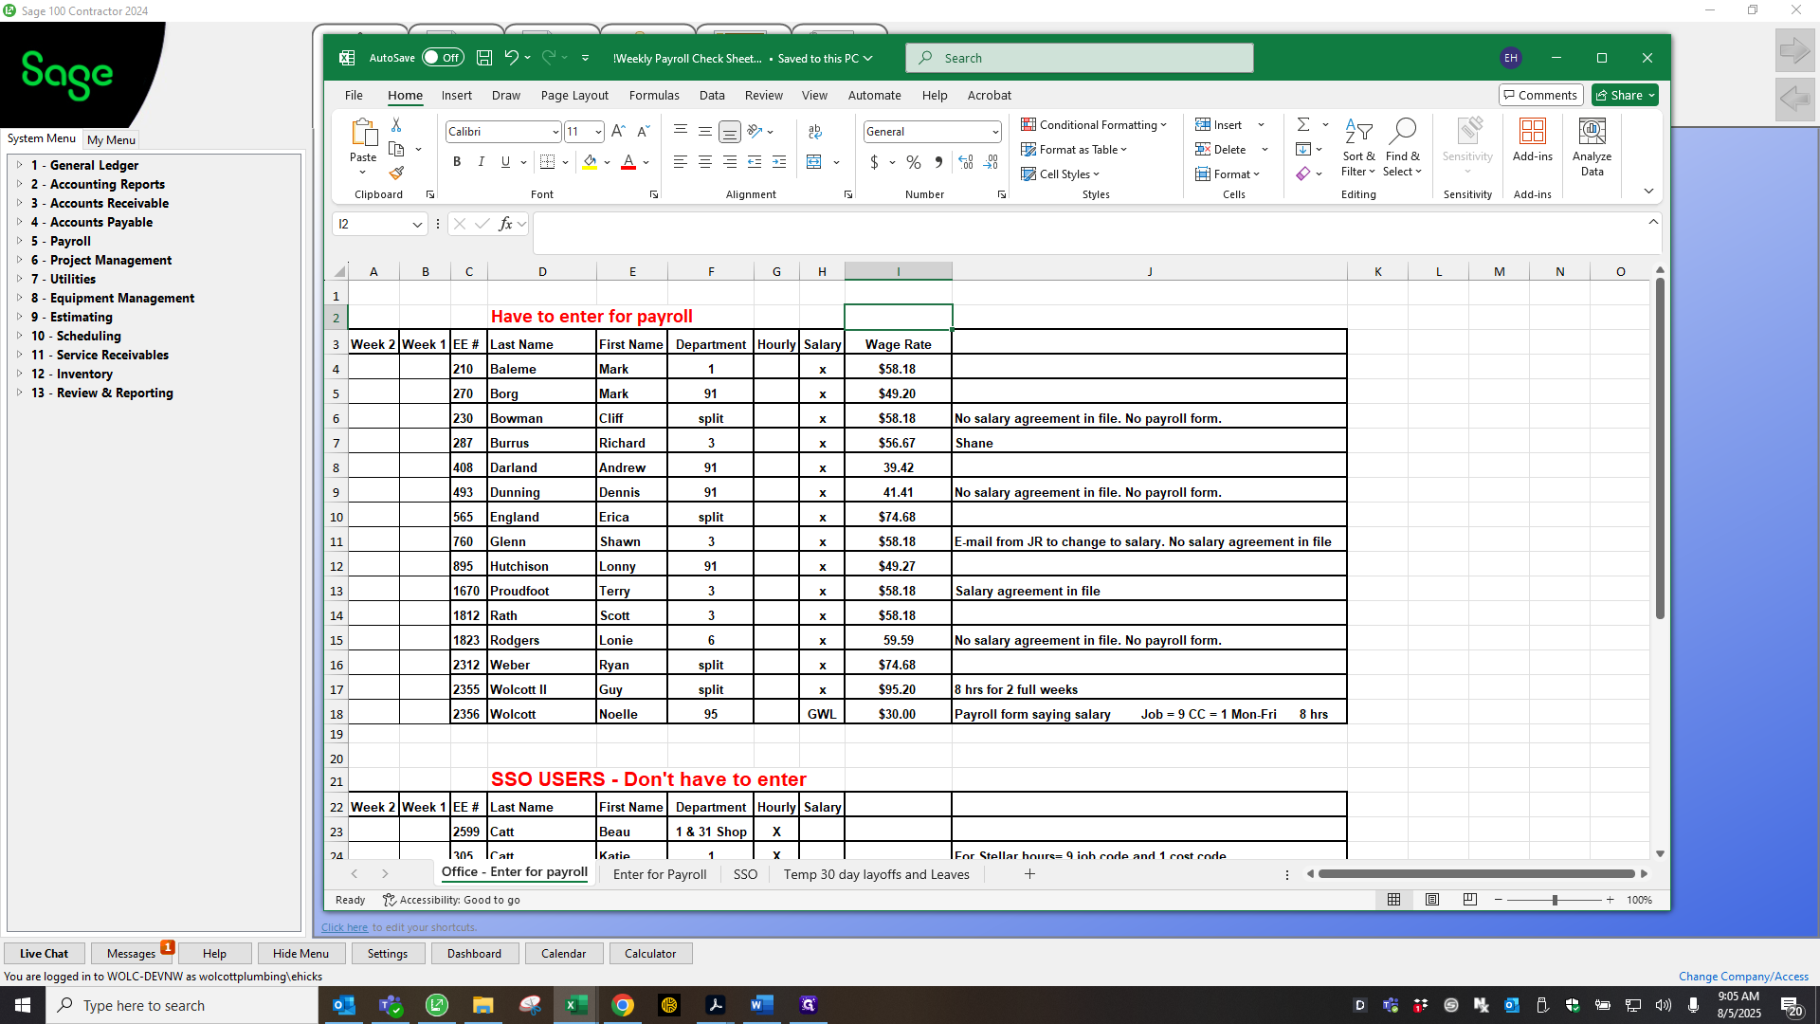Click the Undo arrow icon
The width and height of the screenshot is (1820, 1024).
(511, 58)
